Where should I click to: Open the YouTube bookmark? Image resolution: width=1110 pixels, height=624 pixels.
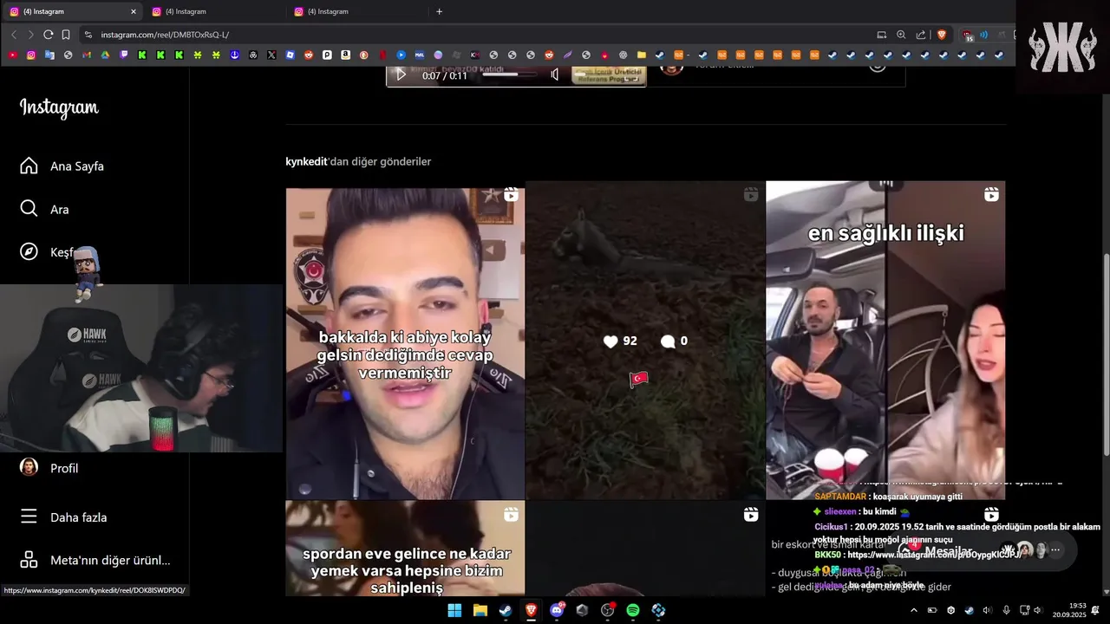pyautogui.click(x=12, y=55)
